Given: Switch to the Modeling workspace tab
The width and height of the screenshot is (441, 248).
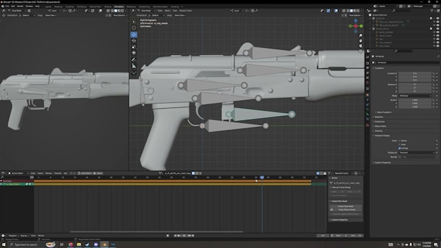Looking at the screenshot, I should (58, 6).
